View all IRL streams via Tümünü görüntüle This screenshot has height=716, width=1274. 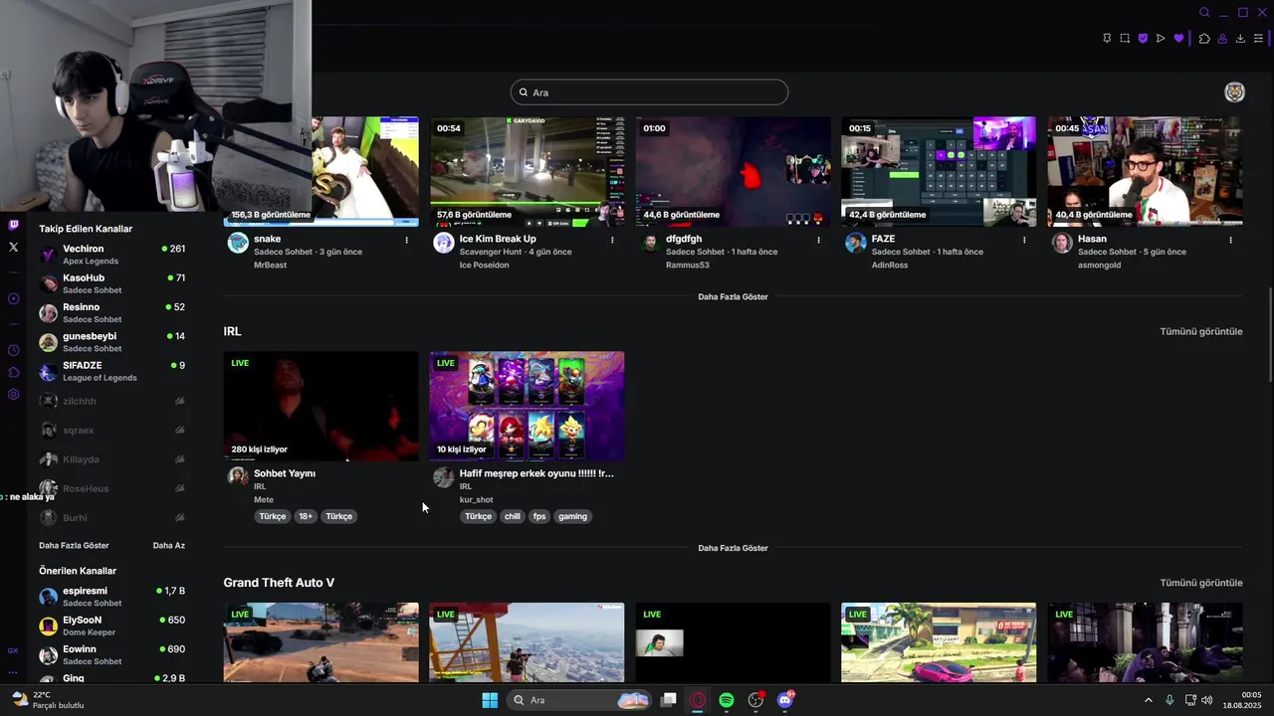[x=1201, y=331]
